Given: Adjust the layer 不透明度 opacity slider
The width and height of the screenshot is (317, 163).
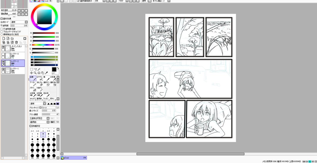Looking at the screenshot, I should click(x=19, y=26).
